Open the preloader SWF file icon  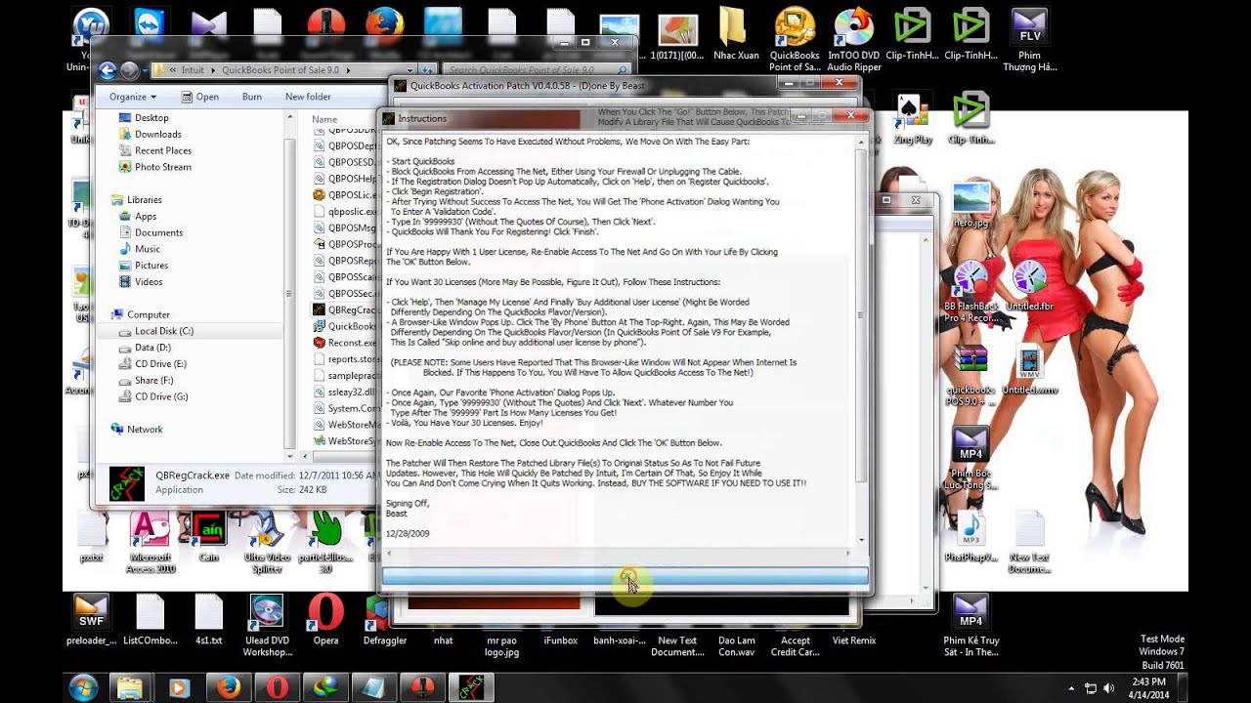91,621
